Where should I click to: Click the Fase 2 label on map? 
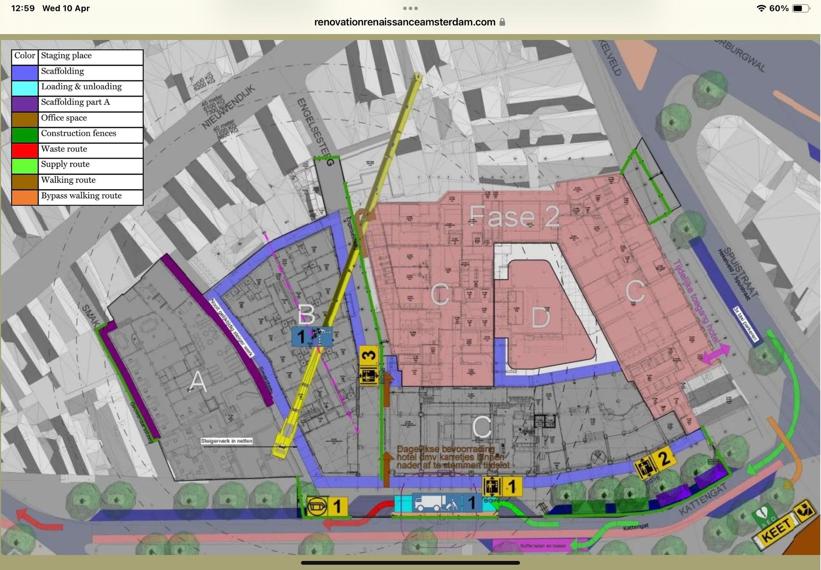(x=514, y=216)
